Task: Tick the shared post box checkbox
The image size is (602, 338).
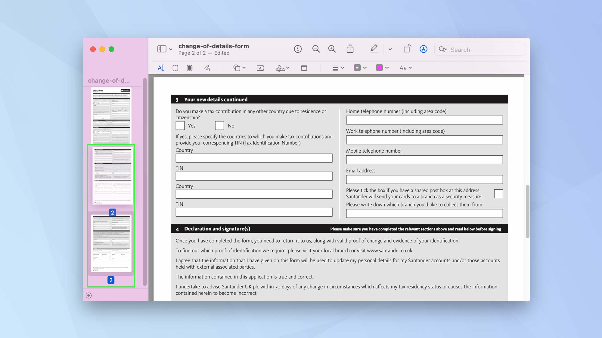Action: (498, 194)
